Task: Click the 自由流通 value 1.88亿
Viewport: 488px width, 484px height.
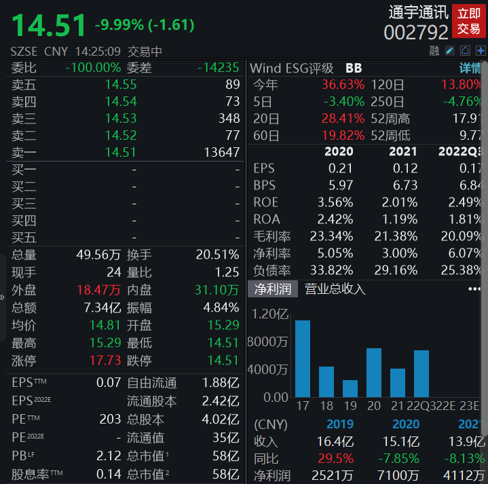Action: [x=221, y=383]
